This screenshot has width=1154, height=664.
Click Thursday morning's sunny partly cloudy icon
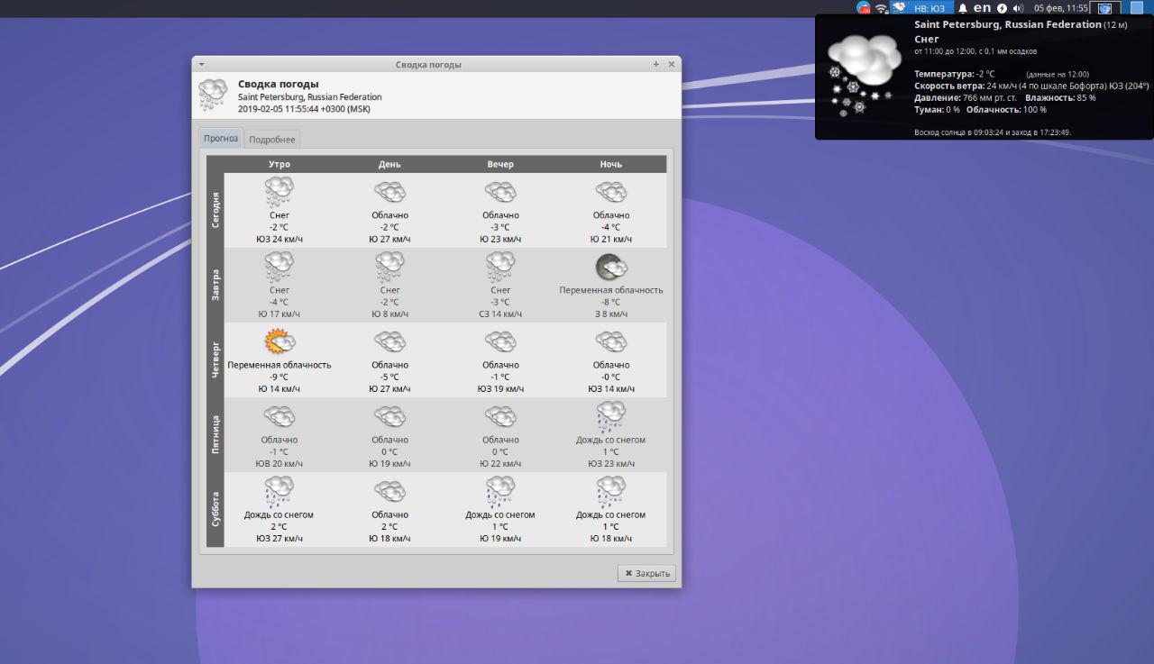279,341
